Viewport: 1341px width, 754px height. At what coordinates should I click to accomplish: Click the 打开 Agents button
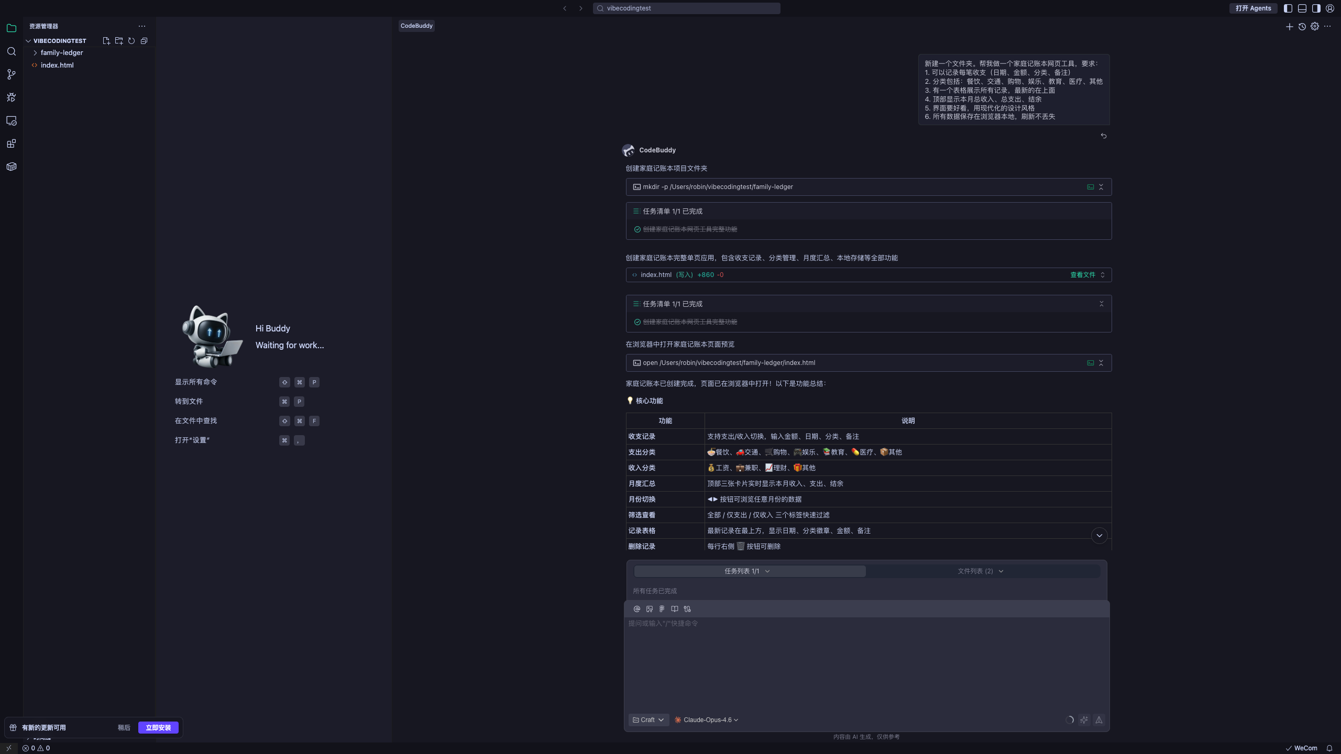[x=1253, y=8]
